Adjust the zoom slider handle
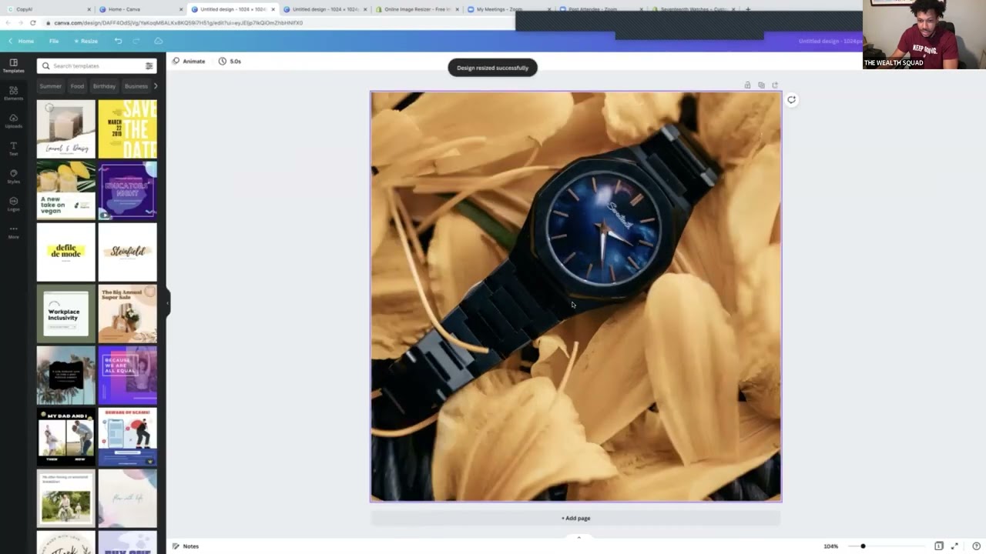The width and height of the screenshot is (986, 554). coord(863,546)
